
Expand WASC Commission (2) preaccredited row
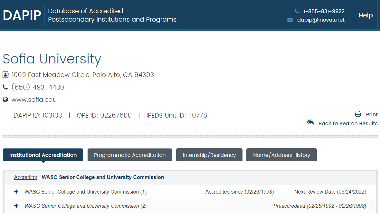(16, 206)
